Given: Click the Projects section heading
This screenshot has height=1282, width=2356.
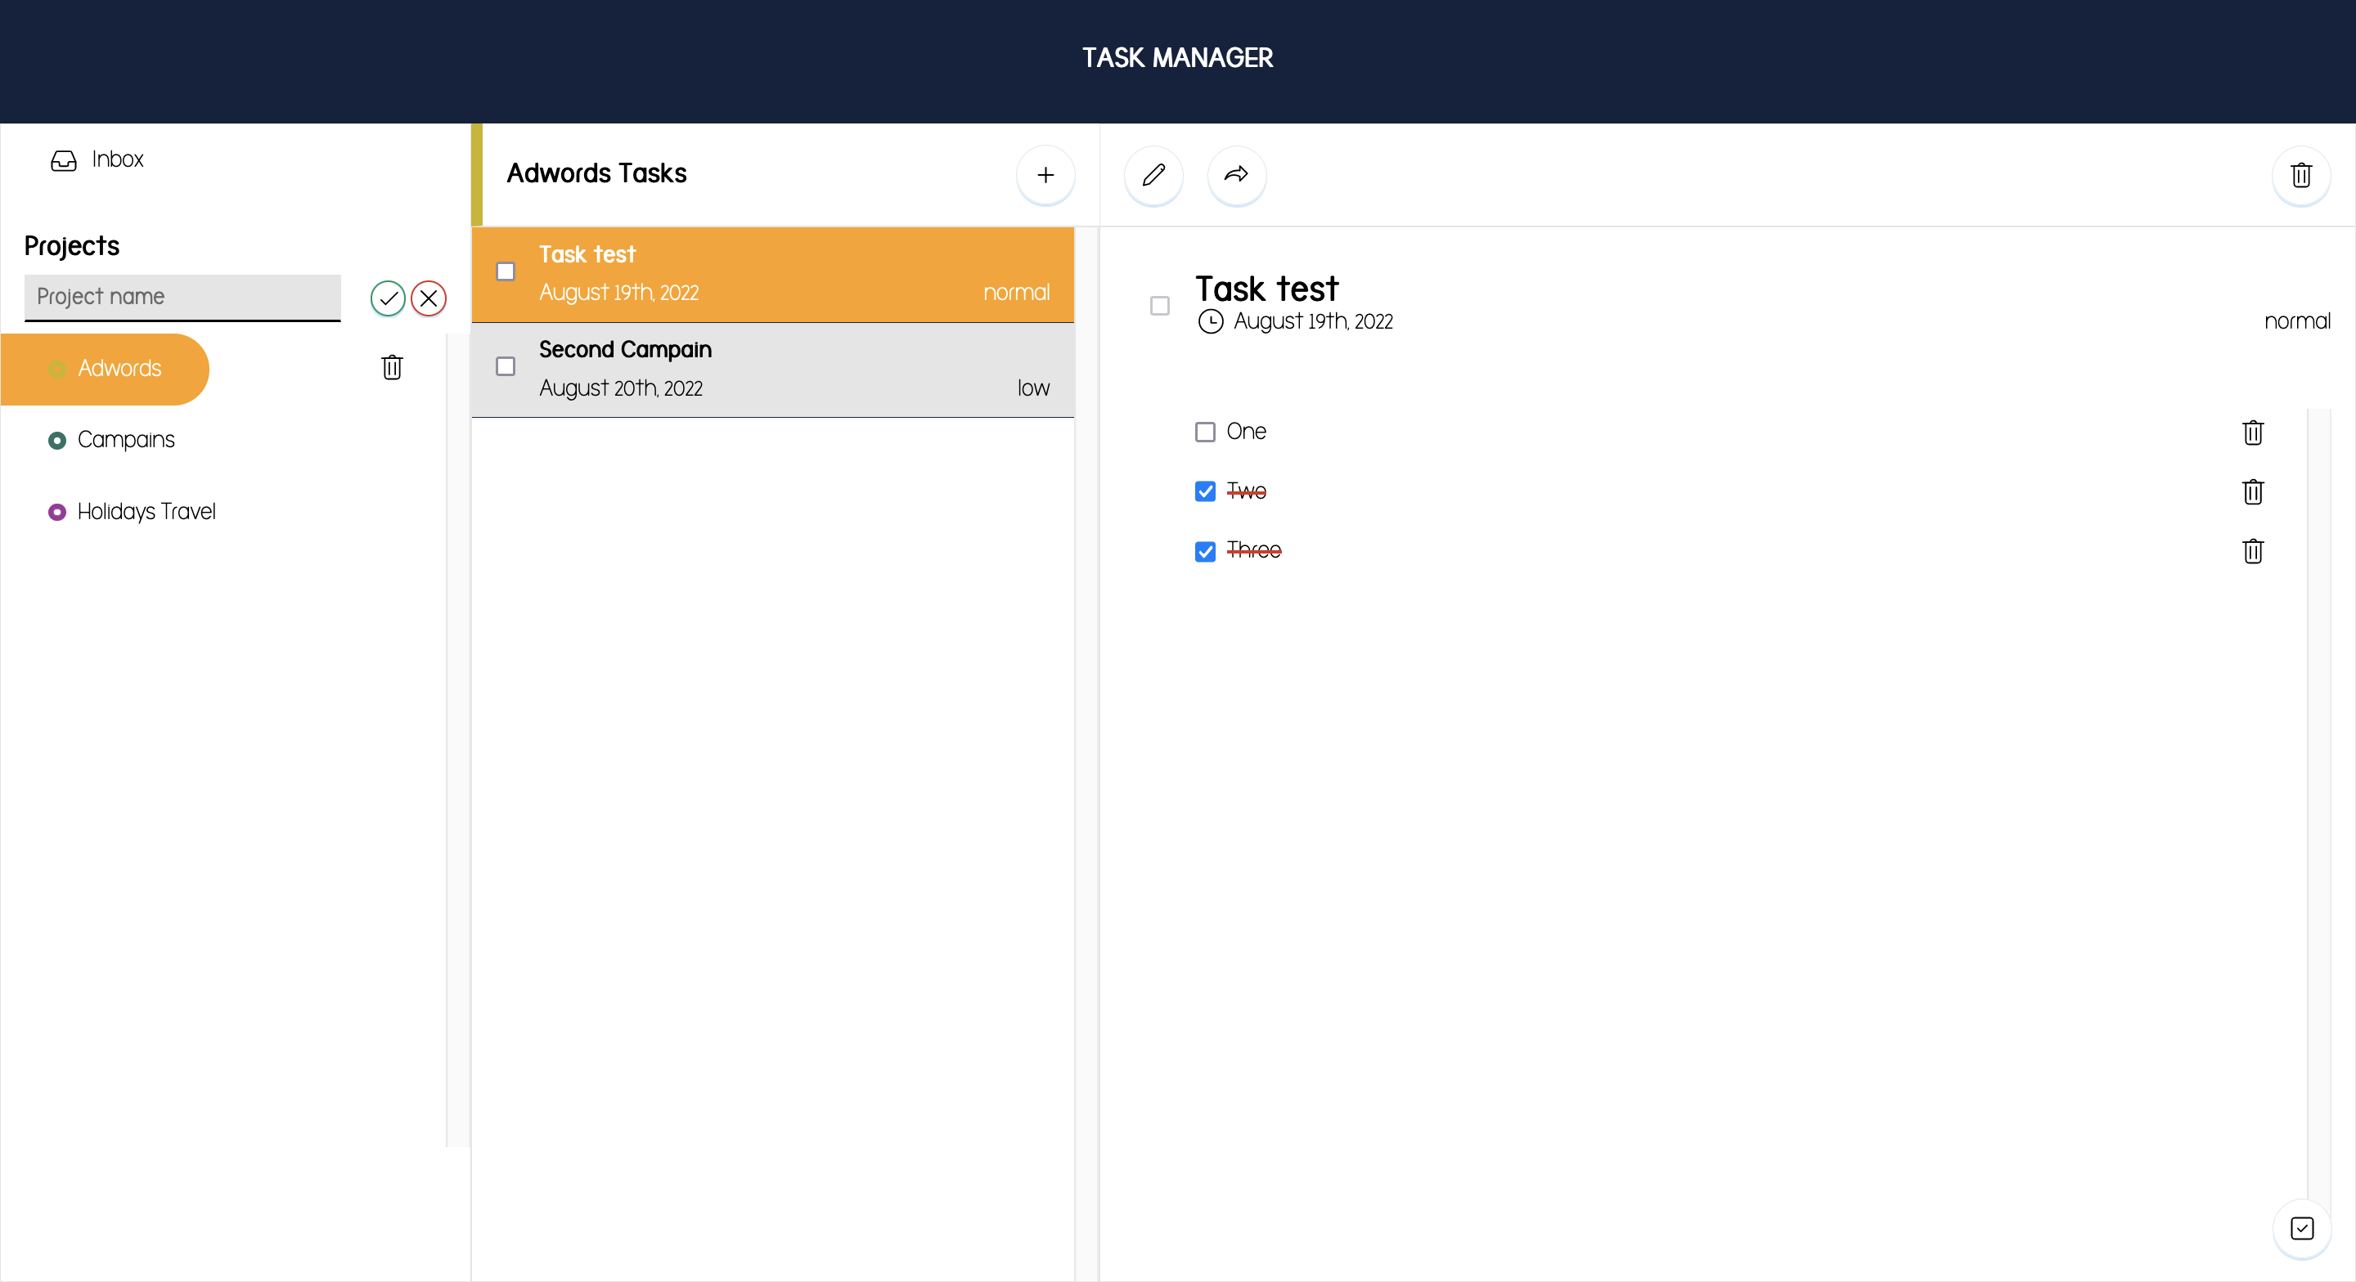Looking at the screenshot, I should pyautogui.click(x=71, y=246).
